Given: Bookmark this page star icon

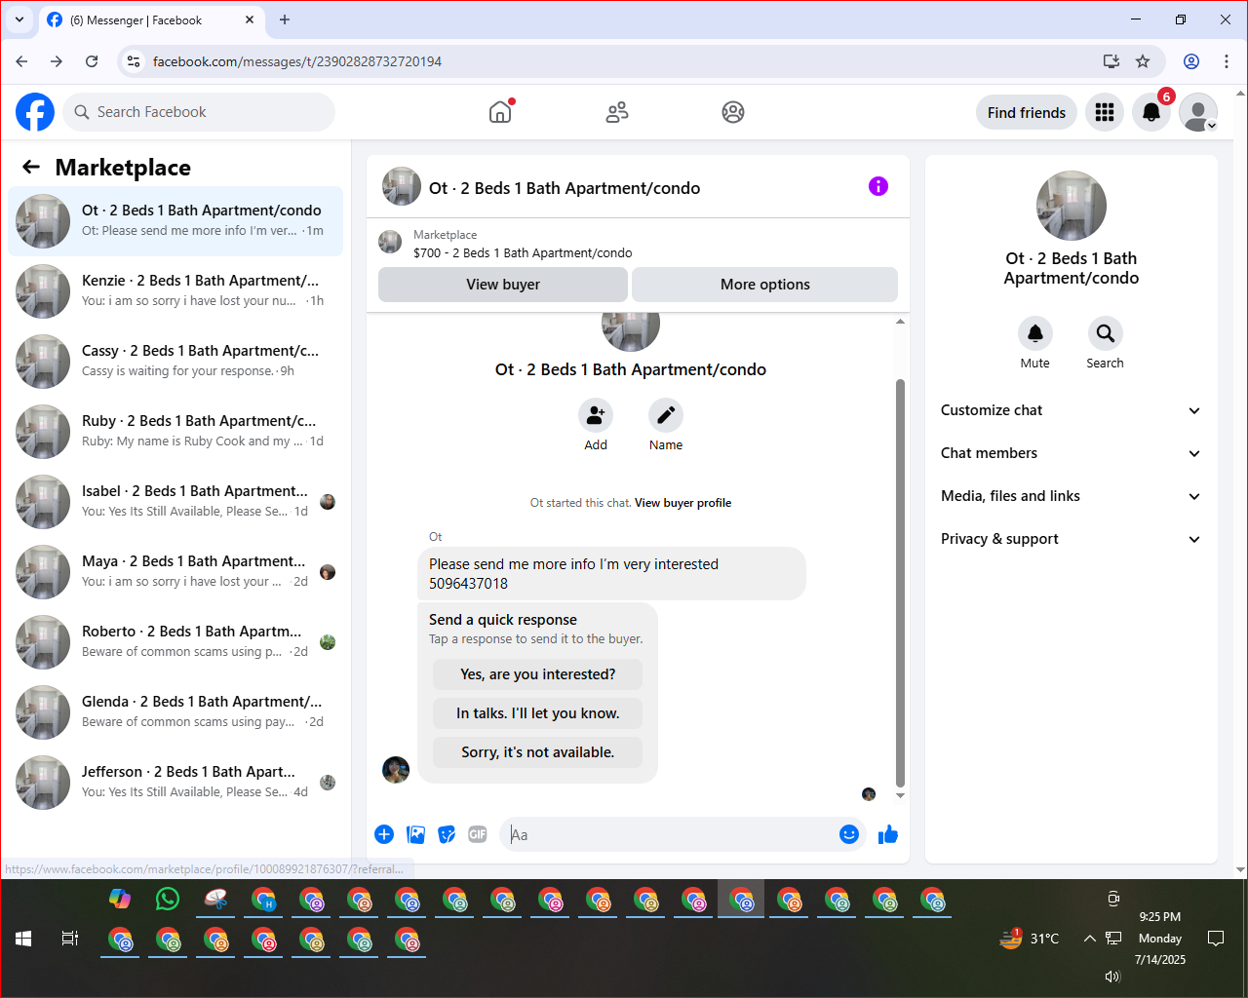Looking at the screenshot, I should pyautogui.click(x=1143, y=61).
